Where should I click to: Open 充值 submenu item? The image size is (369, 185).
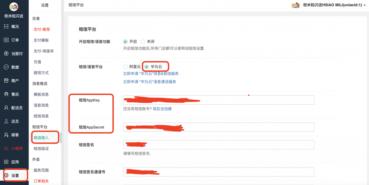[x=37, y=62]
